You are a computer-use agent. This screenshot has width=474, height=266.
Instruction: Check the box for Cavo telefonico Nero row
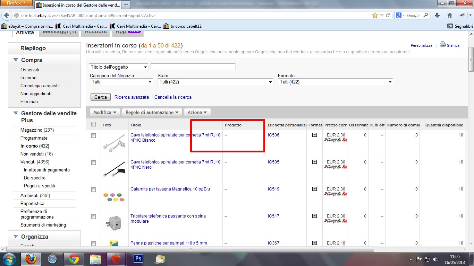tap(93, 163)
